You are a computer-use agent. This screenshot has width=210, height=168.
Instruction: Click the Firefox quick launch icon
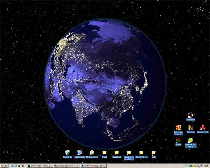pyautogui.click(x=23, y=166)
